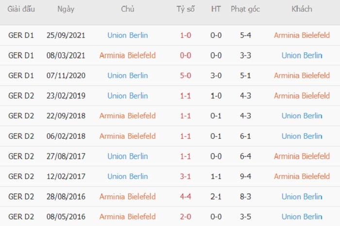
Task: Open Arminia Bielefeld home link for 08/03/2021
Action: click(x=127, y=55)
